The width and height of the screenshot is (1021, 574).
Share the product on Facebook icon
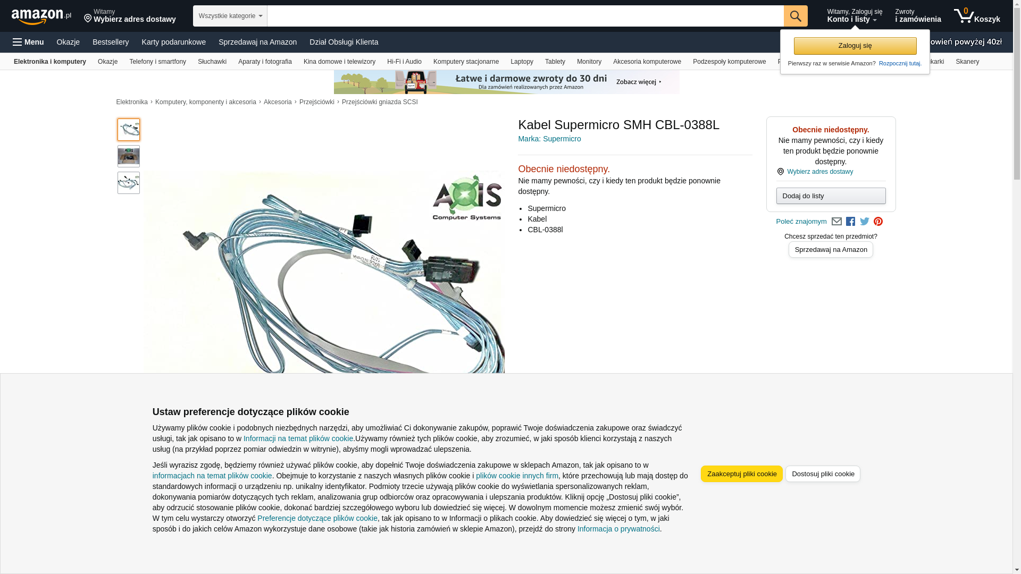pyautogui.click(x=850, y=222)
